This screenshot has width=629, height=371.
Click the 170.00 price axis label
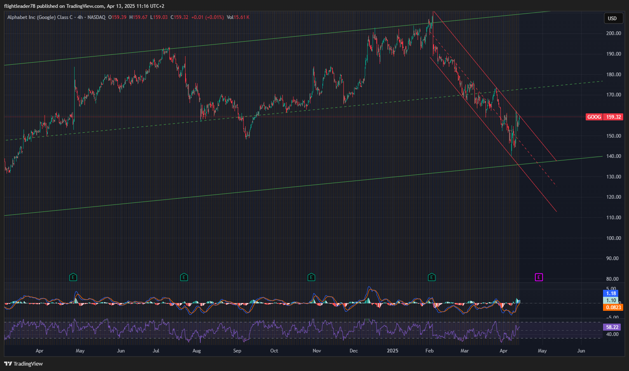click(613, 95)
